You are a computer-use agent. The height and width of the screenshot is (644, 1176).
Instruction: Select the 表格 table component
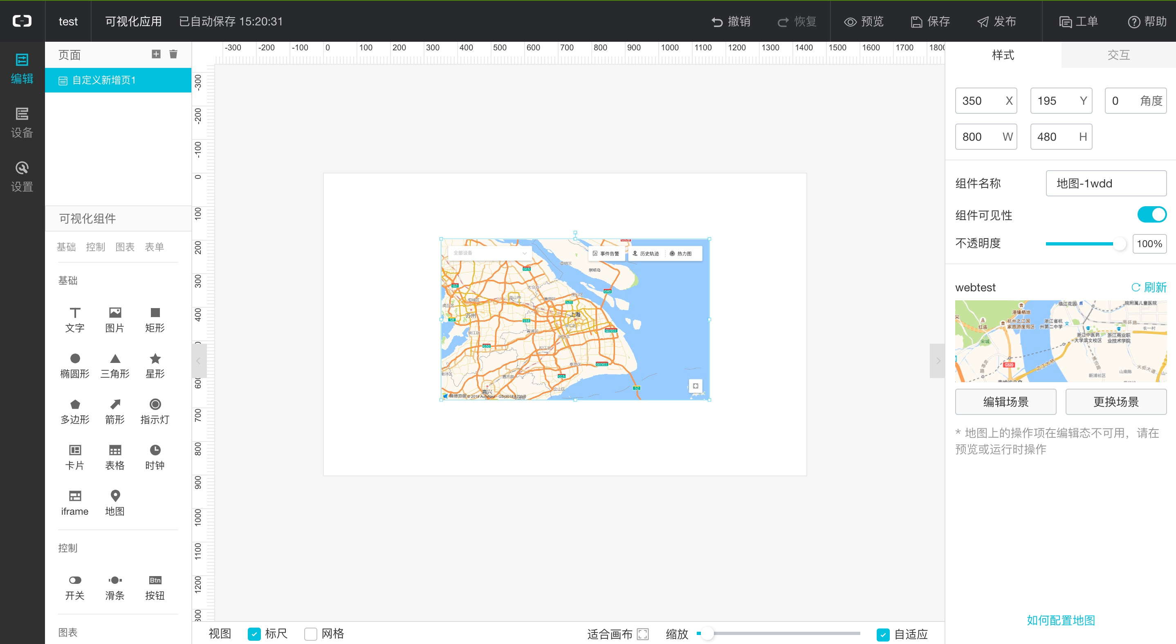[115, 457]
